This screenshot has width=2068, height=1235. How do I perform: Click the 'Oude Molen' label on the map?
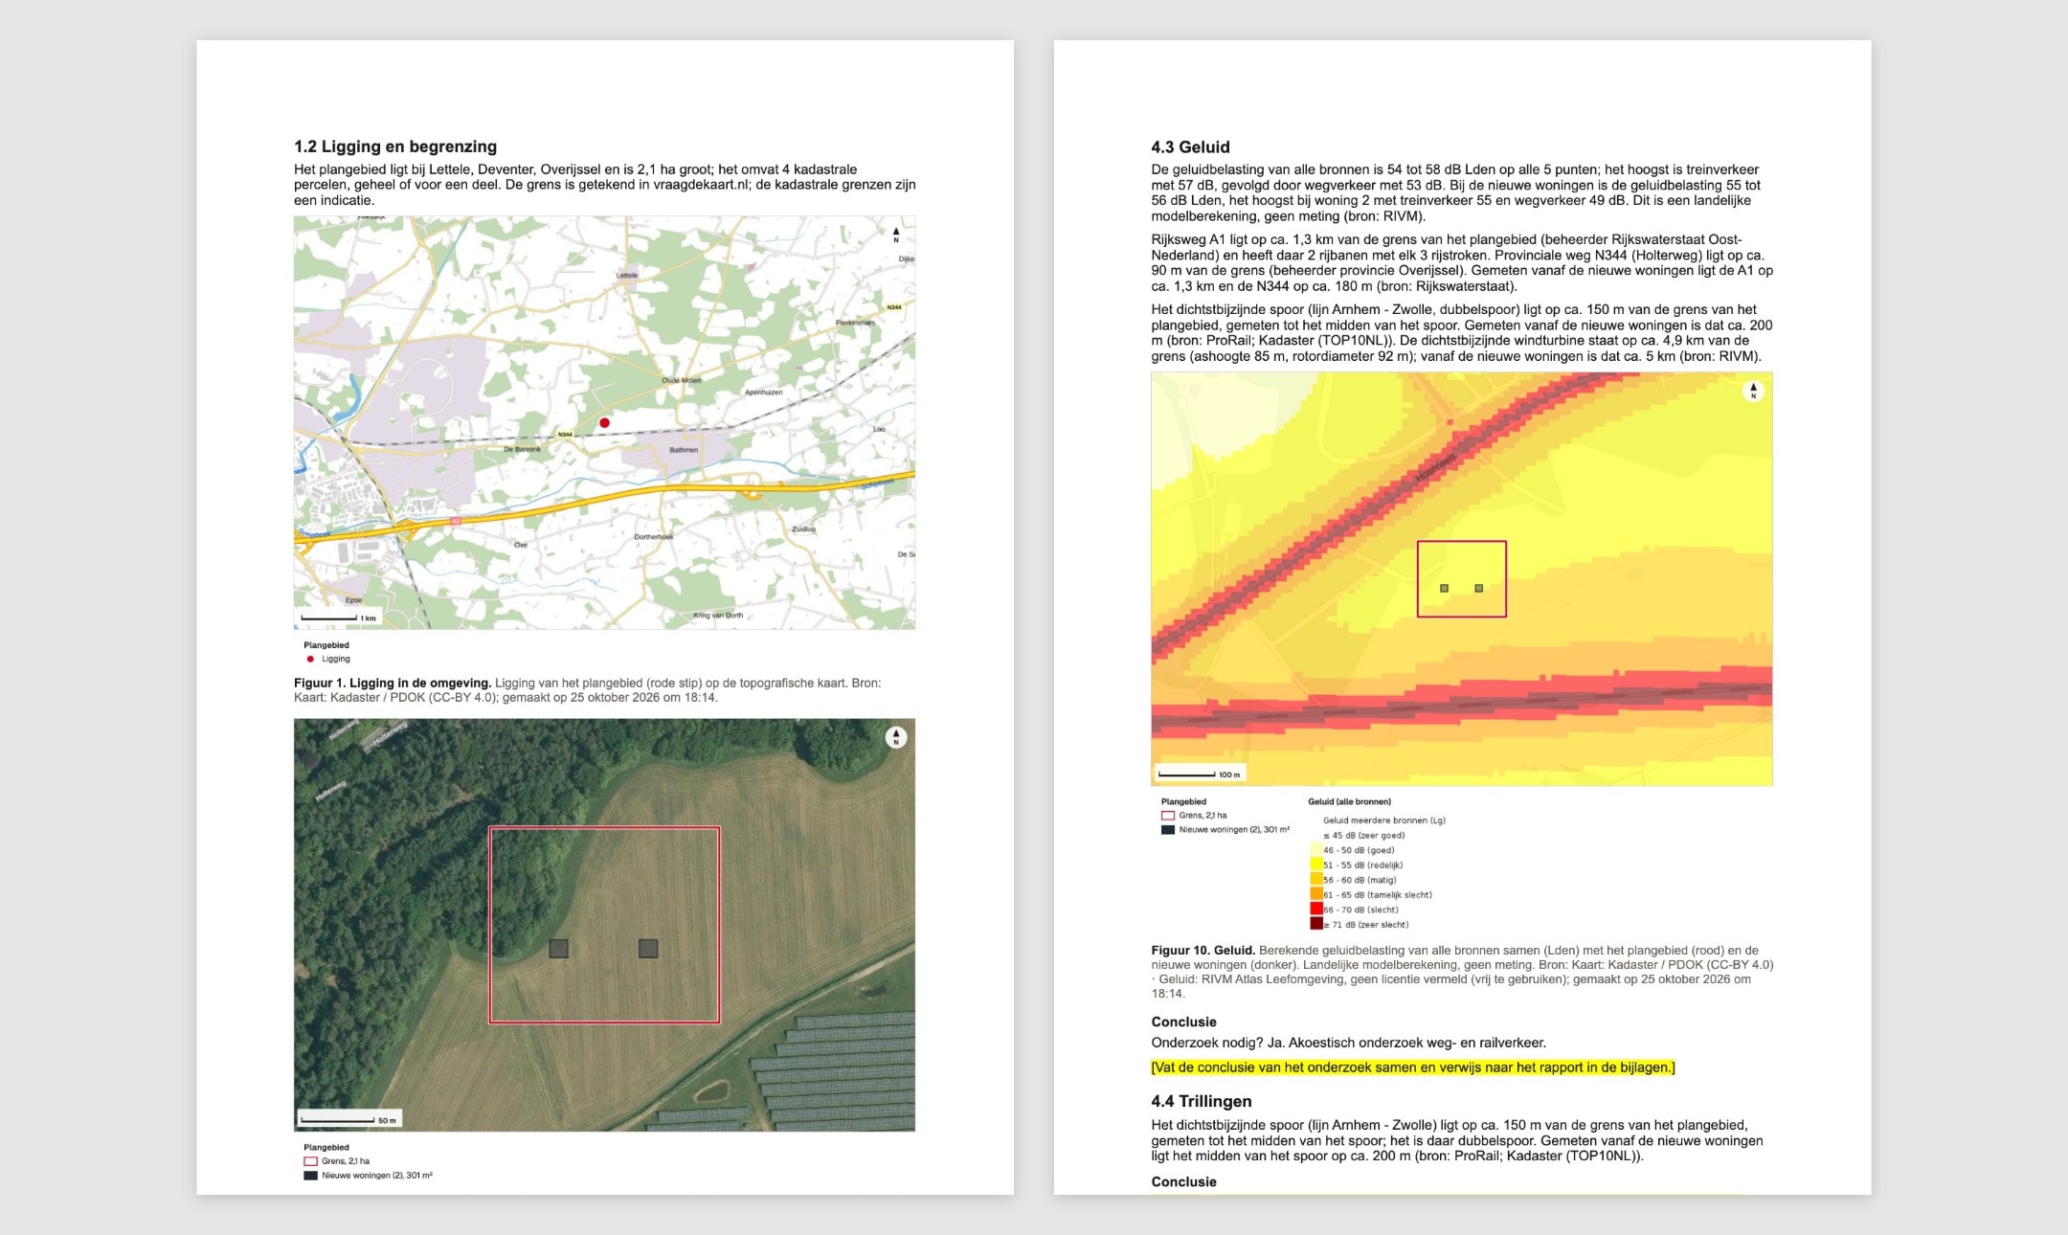(682, 380)
